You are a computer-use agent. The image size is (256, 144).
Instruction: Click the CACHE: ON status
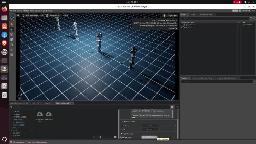[246, 11]
